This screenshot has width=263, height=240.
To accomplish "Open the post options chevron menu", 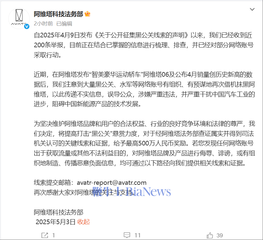I will pyautogui.click(x=252, y=9).
